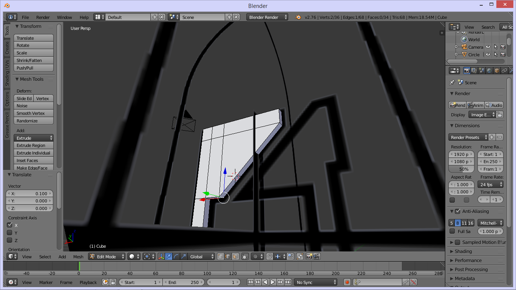Switch to edge select mode

pos(228,256)
